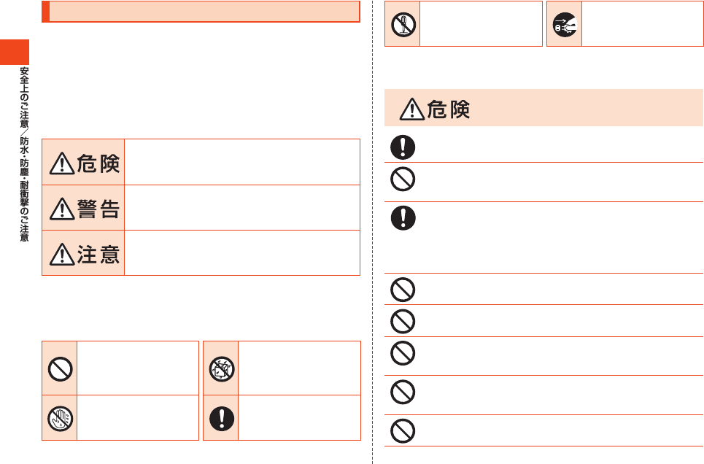This screenshot has width=704, height=464.
Task: Click the no wet hands prohibition icon
Action: point(60,419)
